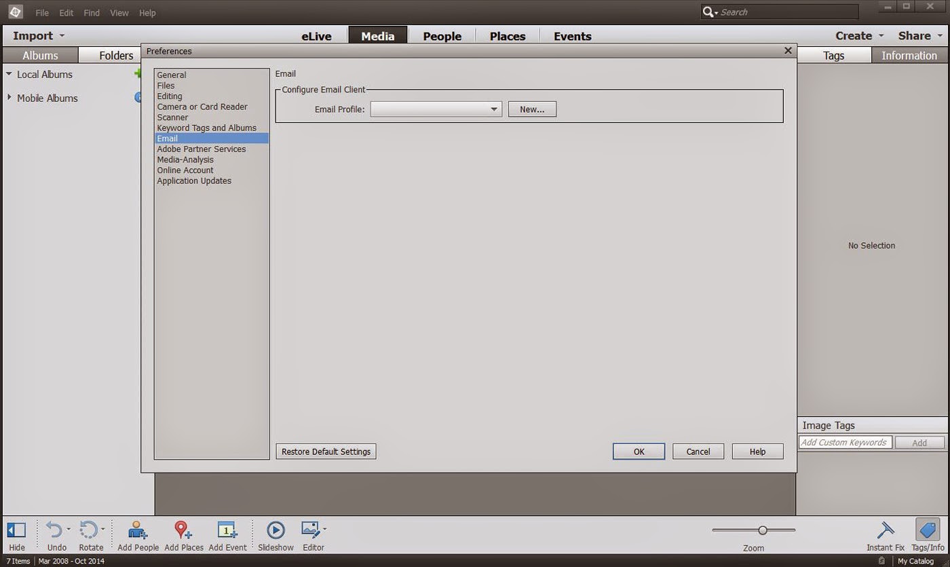Open the Undo dropdown arrow
Image resolution: width=950 pixels, height=567 pixels.
click(69, 528)
